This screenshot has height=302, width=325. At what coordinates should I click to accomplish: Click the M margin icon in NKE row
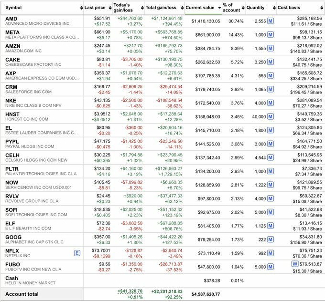click(x=271, y=103)
